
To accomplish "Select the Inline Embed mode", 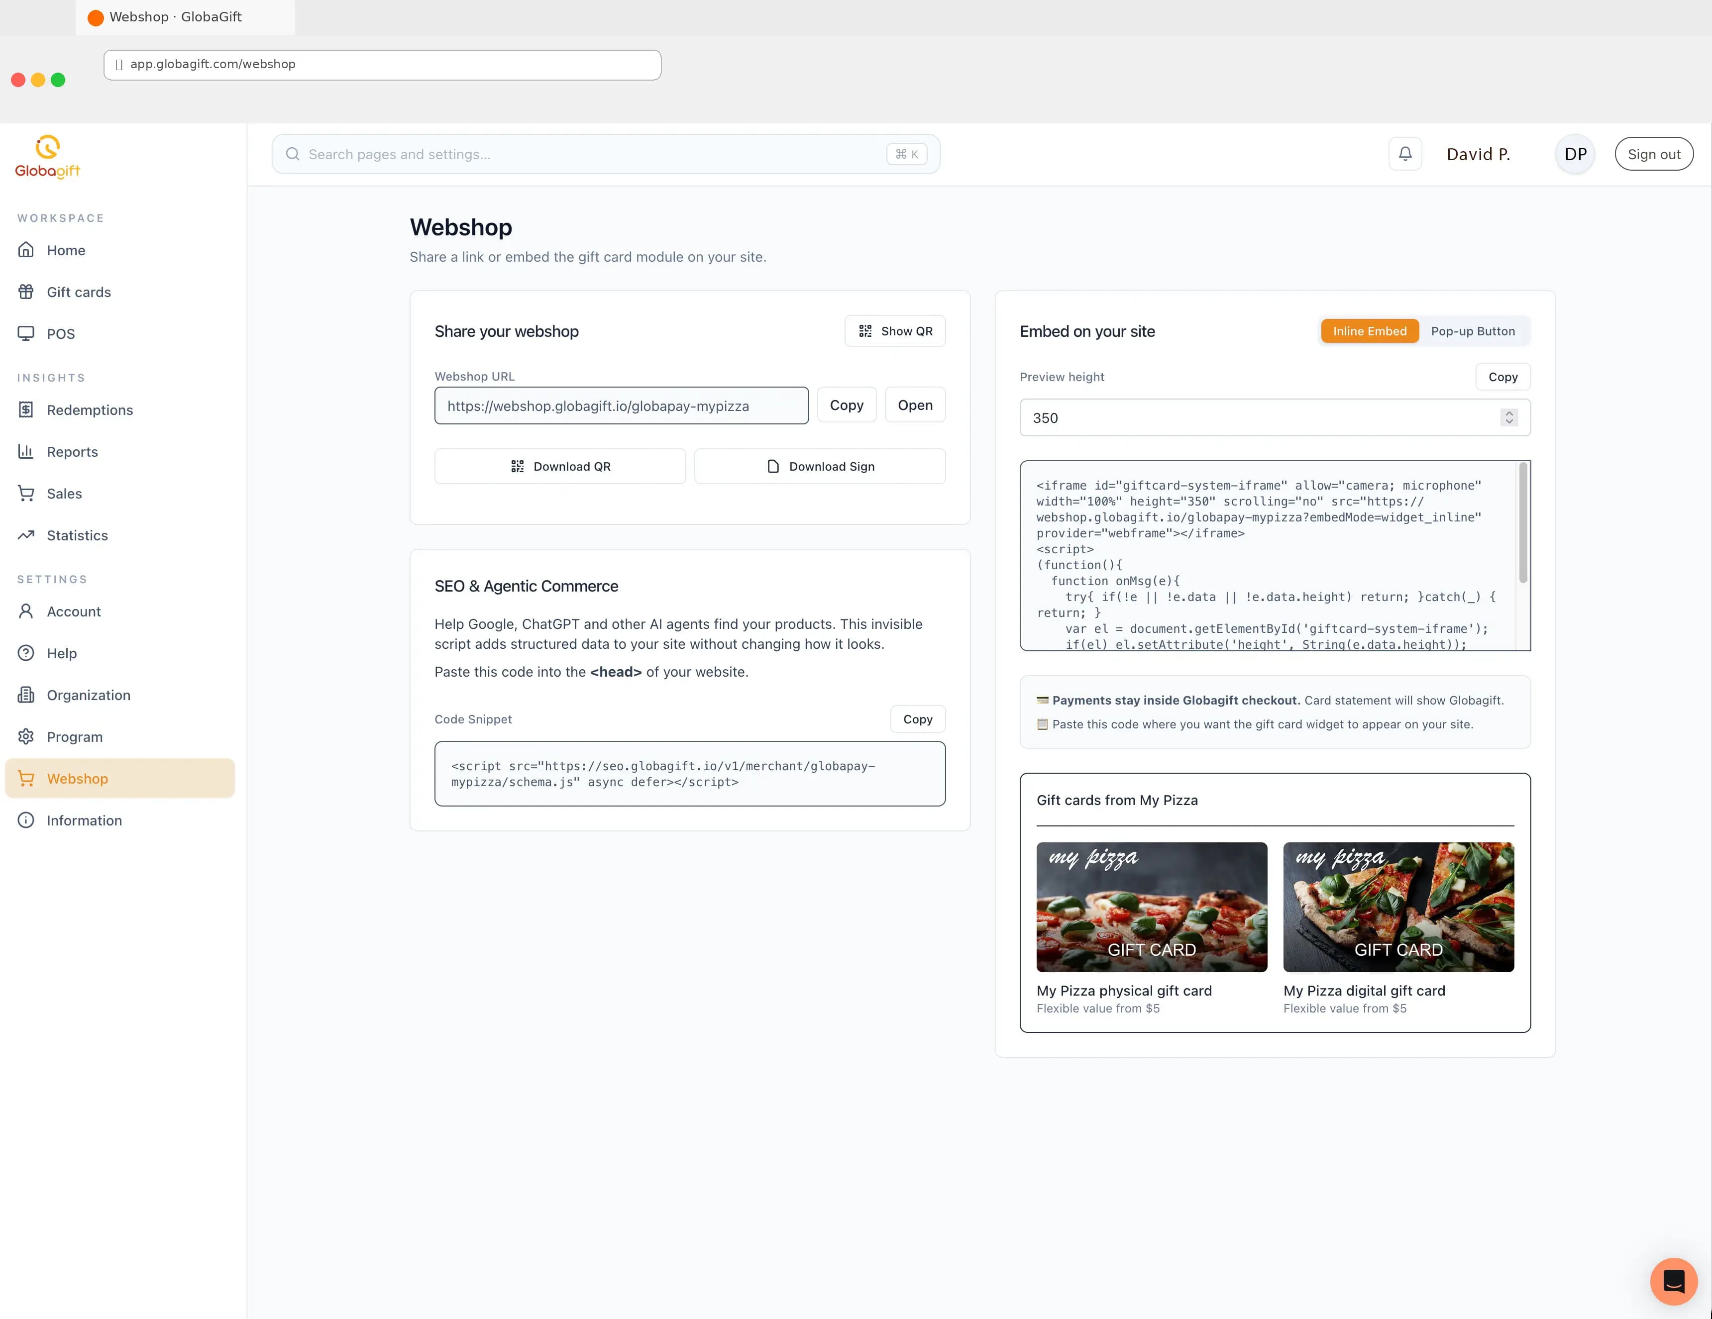I will tap(1370, 331).
